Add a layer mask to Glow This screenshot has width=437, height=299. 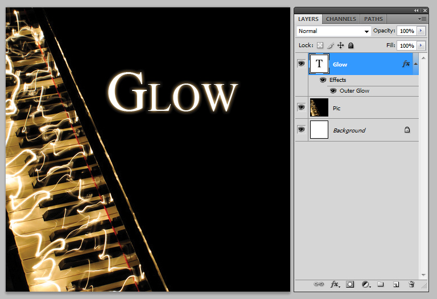(351, 284)
